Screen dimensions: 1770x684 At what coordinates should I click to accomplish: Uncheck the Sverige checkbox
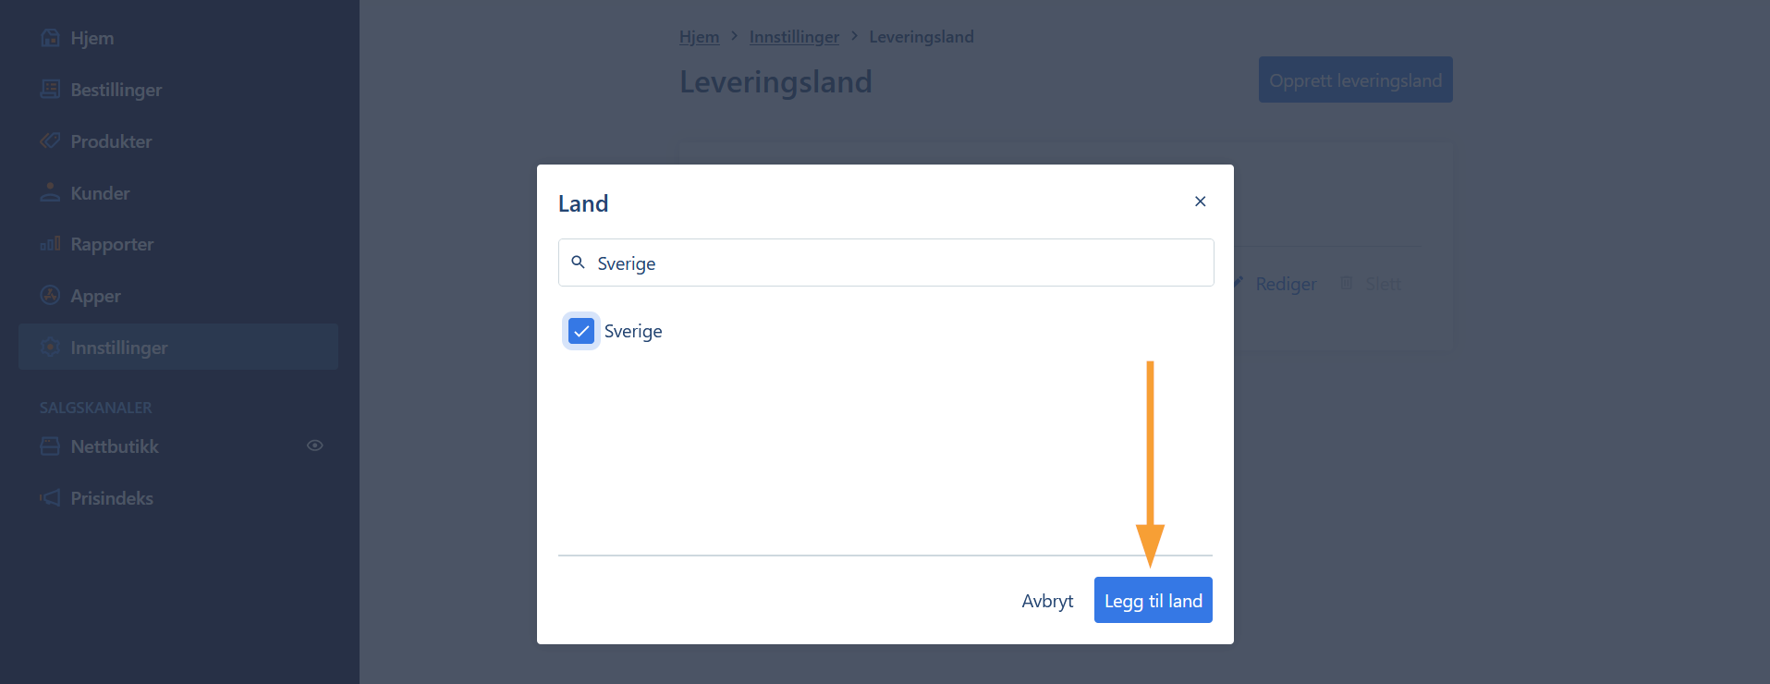tap(581, 331)
